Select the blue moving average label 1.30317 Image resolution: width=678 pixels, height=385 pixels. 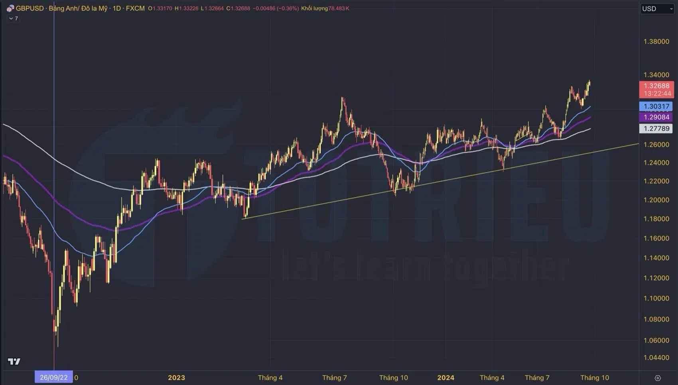coord(656,106)
